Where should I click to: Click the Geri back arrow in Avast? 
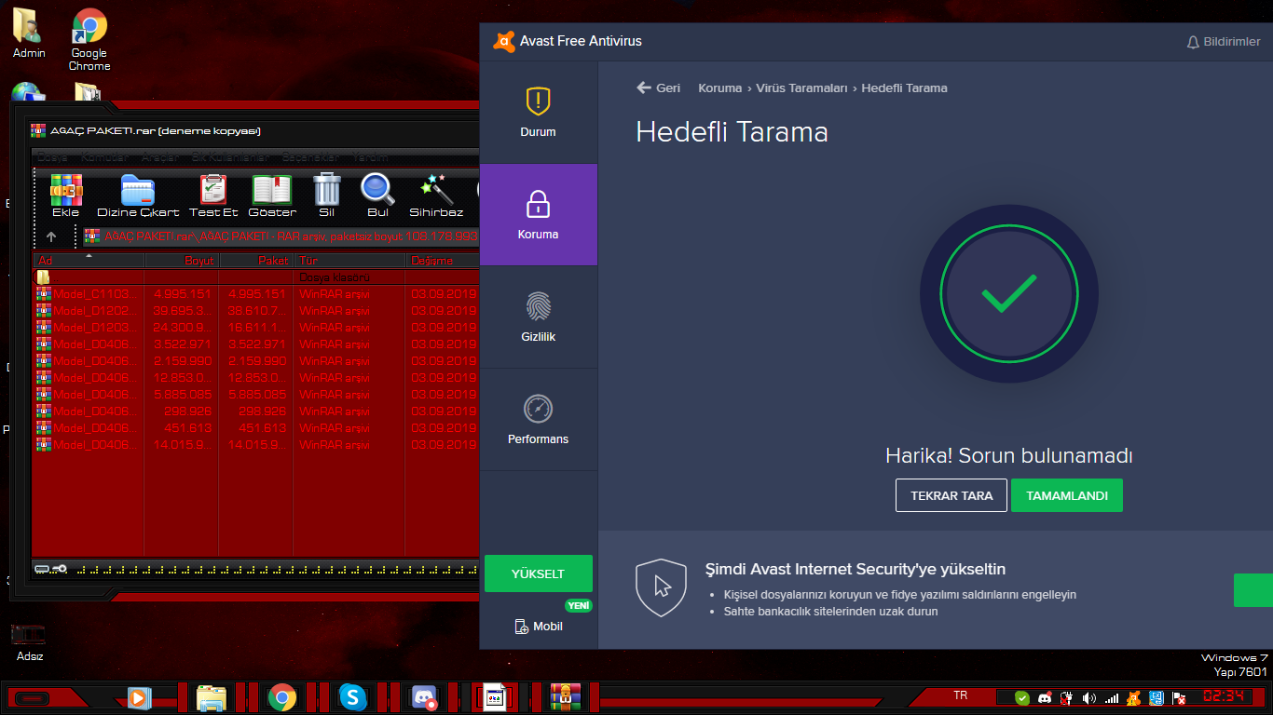(x=658, y=88)
